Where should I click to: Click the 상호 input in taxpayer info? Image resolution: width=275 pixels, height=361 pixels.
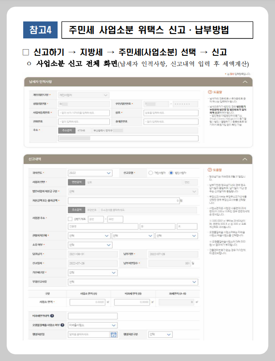click(x=171, y=113)
